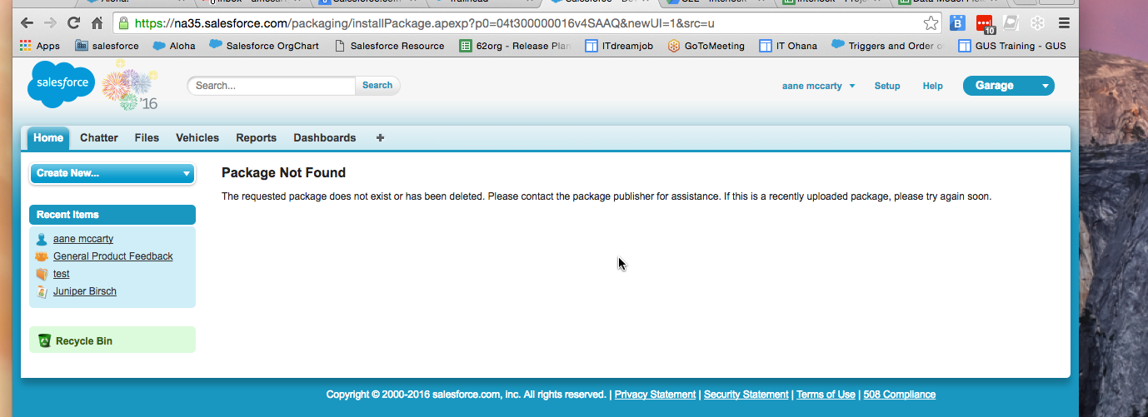Switch to the Vehicles tab
1148x417 pixels.
[x=197, y=138]
